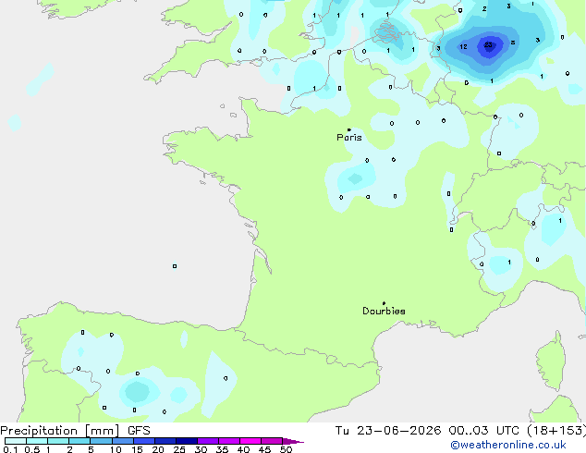Select the 35–40 mm legend swatch
The height and width of the screenshot is (453, 586).
[229, 441]
